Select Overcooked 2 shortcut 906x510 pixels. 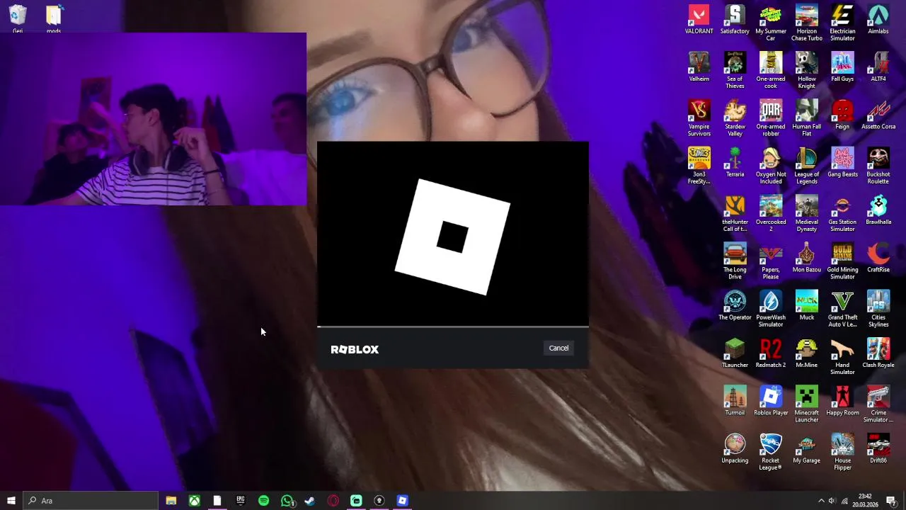point(771,213)
